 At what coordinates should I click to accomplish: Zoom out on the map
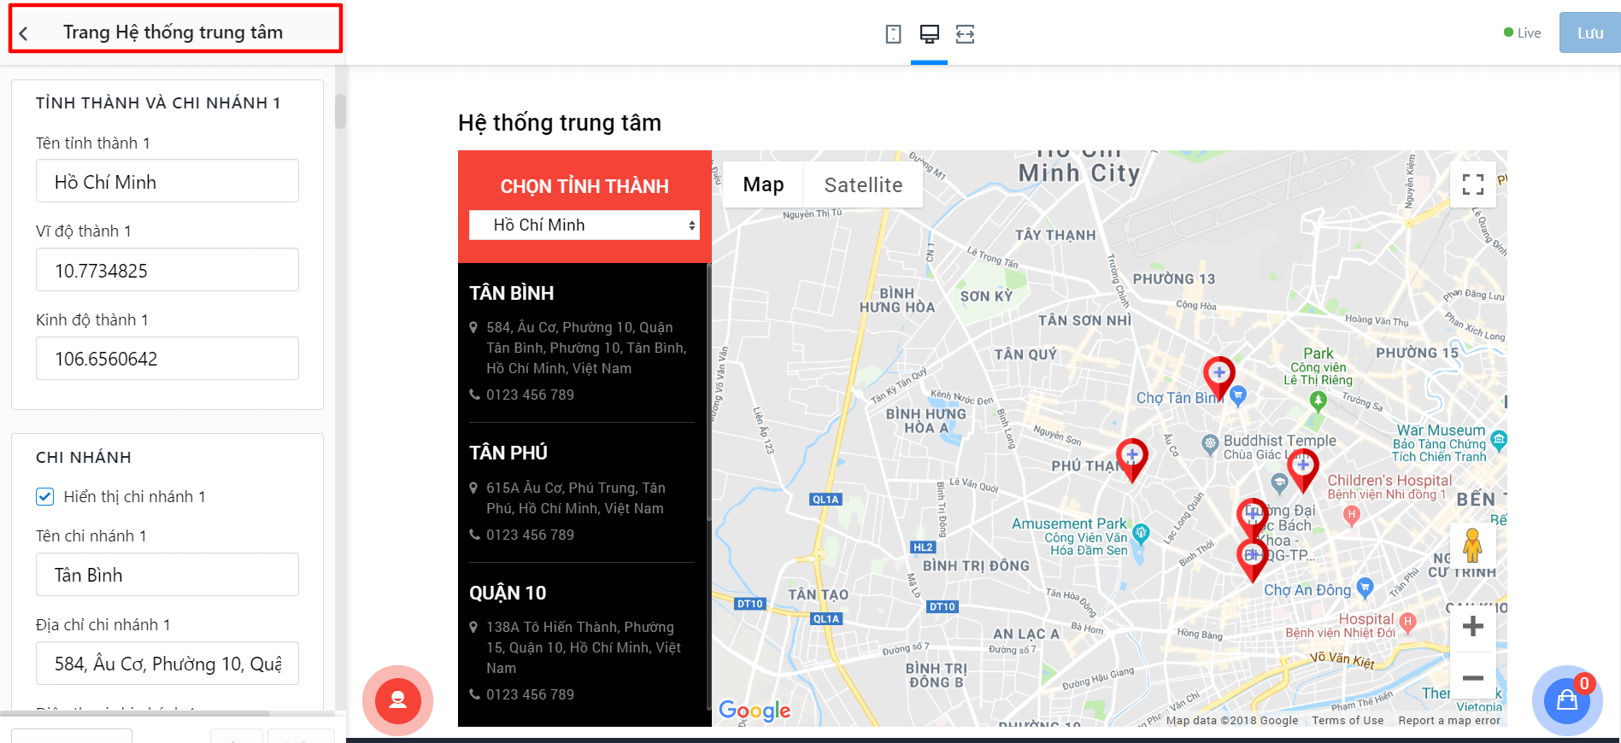[x=1472, y=678]
